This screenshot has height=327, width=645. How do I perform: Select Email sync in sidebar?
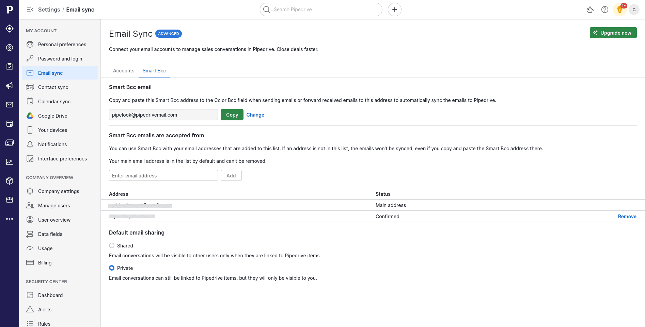(60, 73)
